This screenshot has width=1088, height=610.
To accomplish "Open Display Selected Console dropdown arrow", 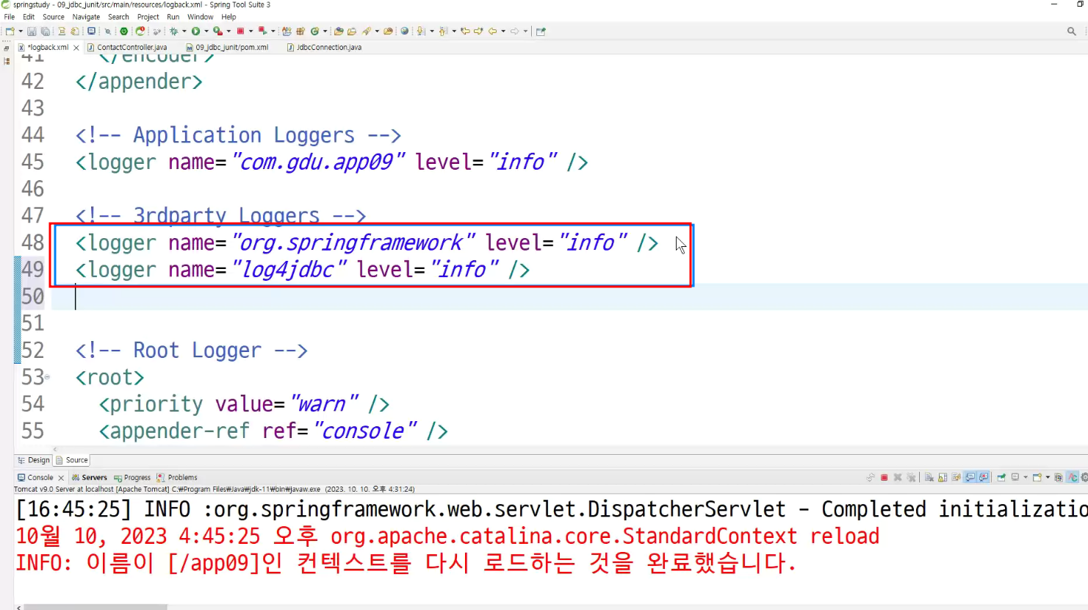I will coord(1026,477).
